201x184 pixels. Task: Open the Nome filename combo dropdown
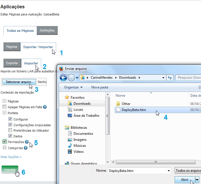point(169,171)
